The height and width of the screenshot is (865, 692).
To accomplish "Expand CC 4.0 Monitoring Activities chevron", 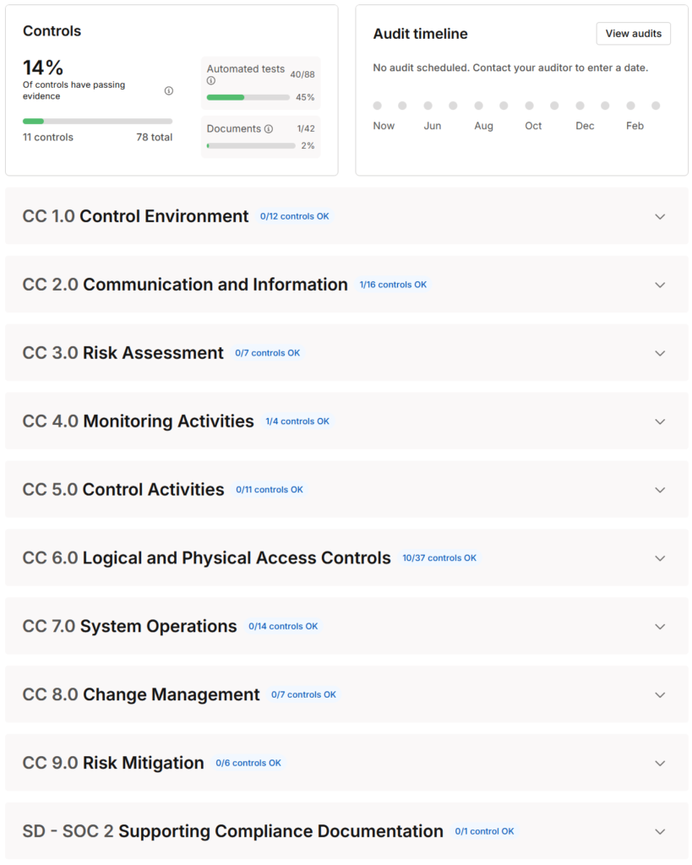I will coord(660,422).
